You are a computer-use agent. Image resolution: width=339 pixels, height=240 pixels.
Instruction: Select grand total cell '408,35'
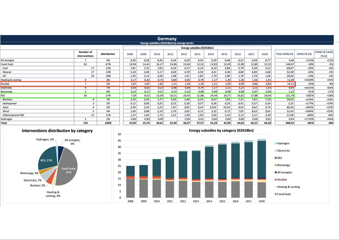click(x=285, y=124)
